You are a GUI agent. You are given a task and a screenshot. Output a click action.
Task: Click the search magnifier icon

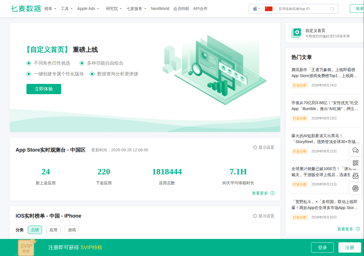tap(332, 9)
